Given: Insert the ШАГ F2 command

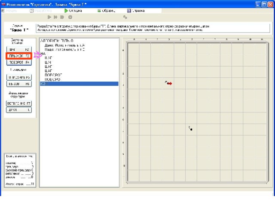Looking at the screenshot, I should tap(19, 49).
